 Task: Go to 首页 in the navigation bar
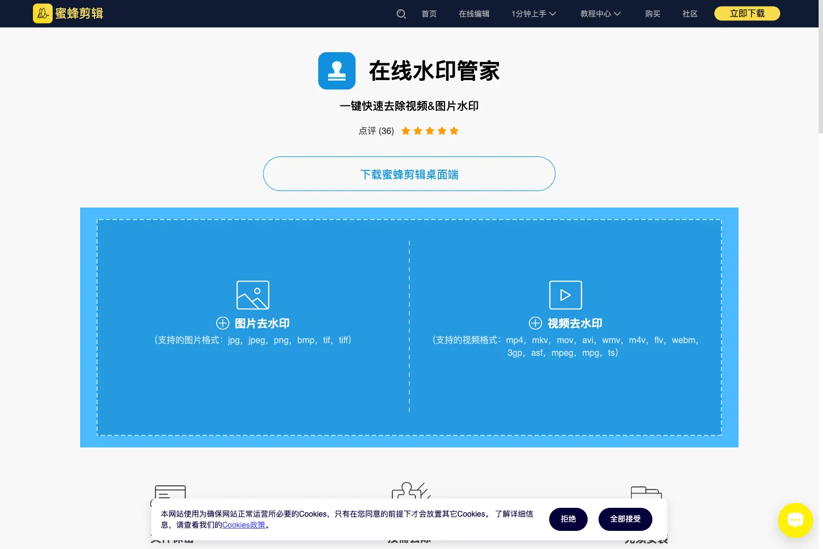coord(429,14)
